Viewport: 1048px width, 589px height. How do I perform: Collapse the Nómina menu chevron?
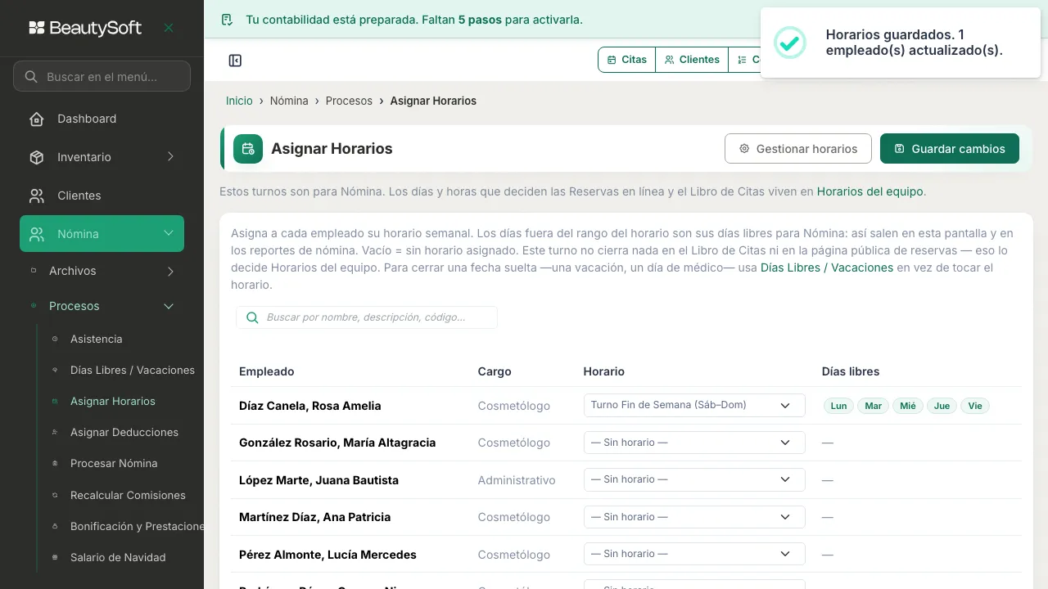[169, 234]
